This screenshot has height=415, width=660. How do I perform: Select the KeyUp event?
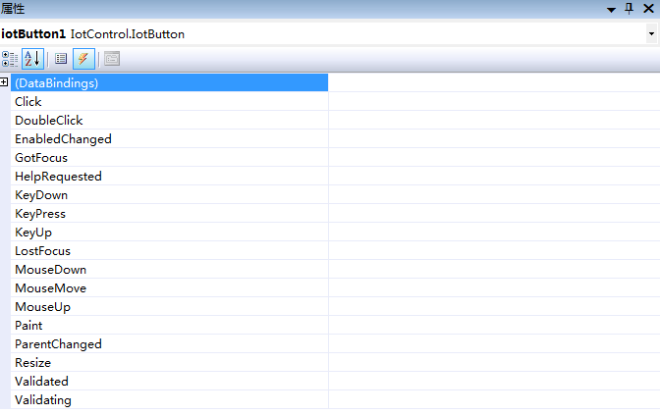tap(169, 233)
